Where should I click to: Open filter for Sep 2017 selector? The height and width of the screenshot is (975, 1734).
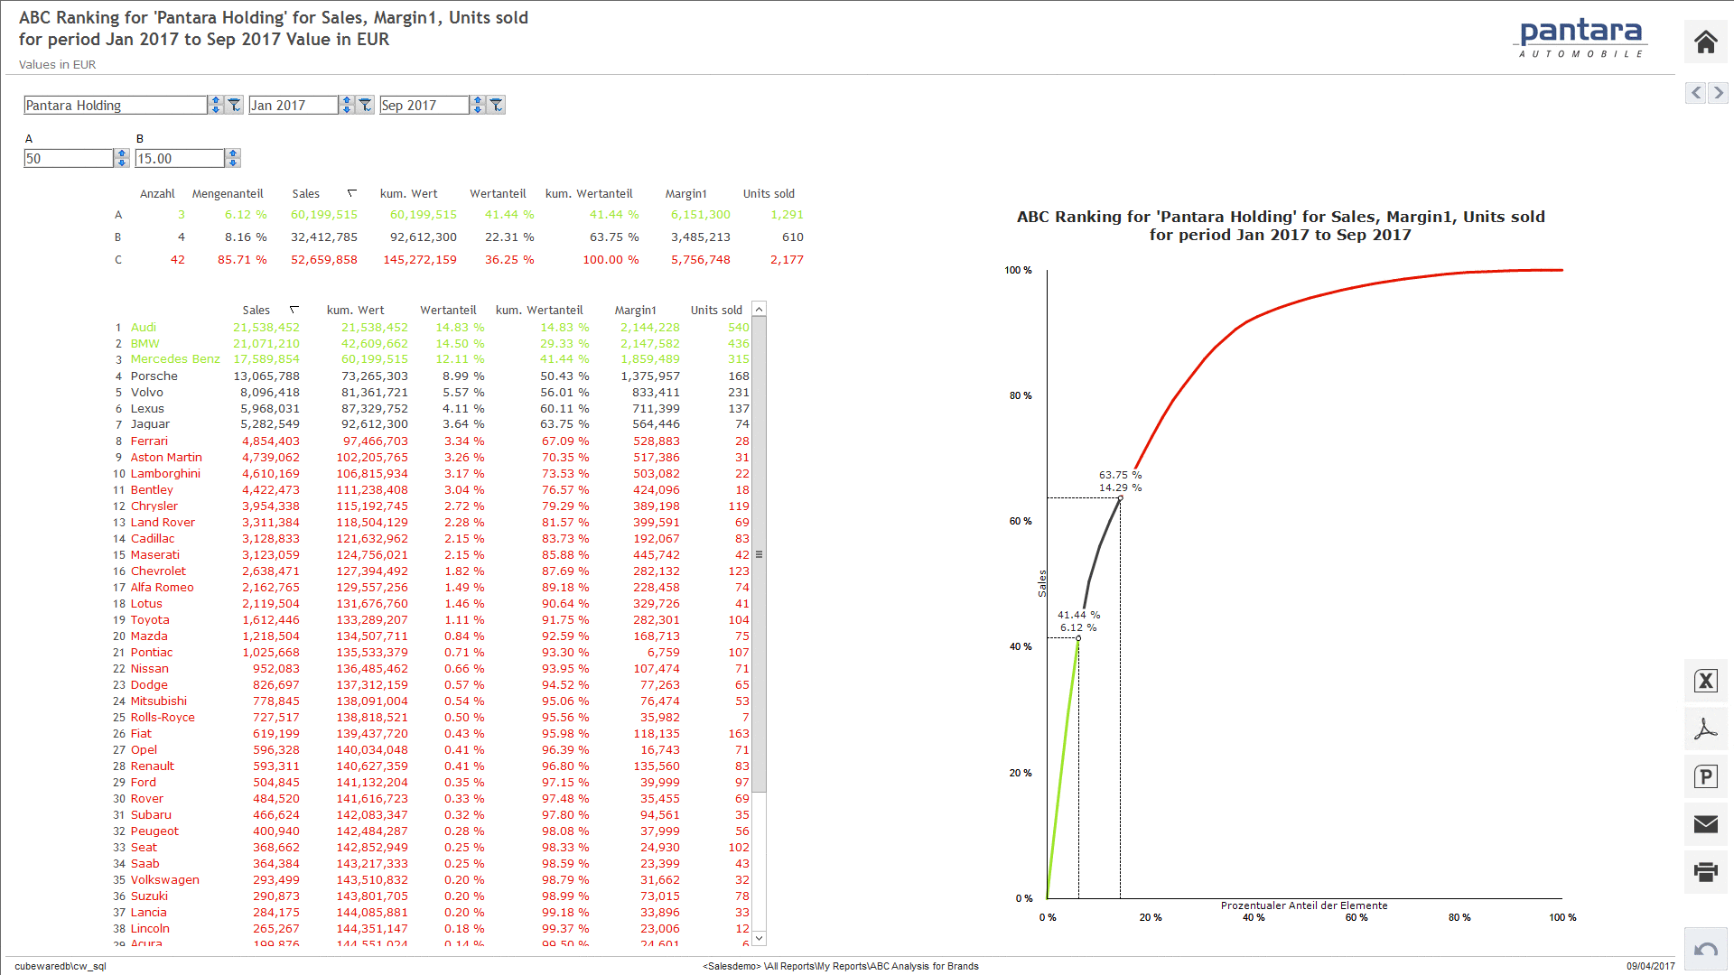496,106
